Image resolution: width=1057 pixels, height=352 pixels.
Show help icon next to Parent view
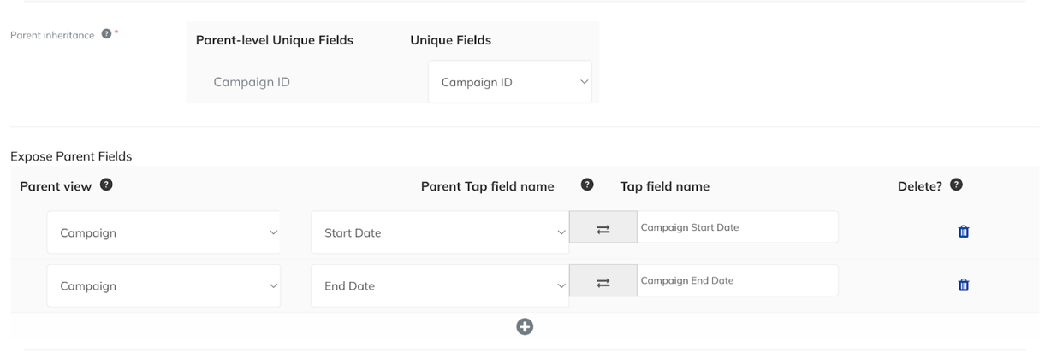pyautogui.click(x=106, y=185)
